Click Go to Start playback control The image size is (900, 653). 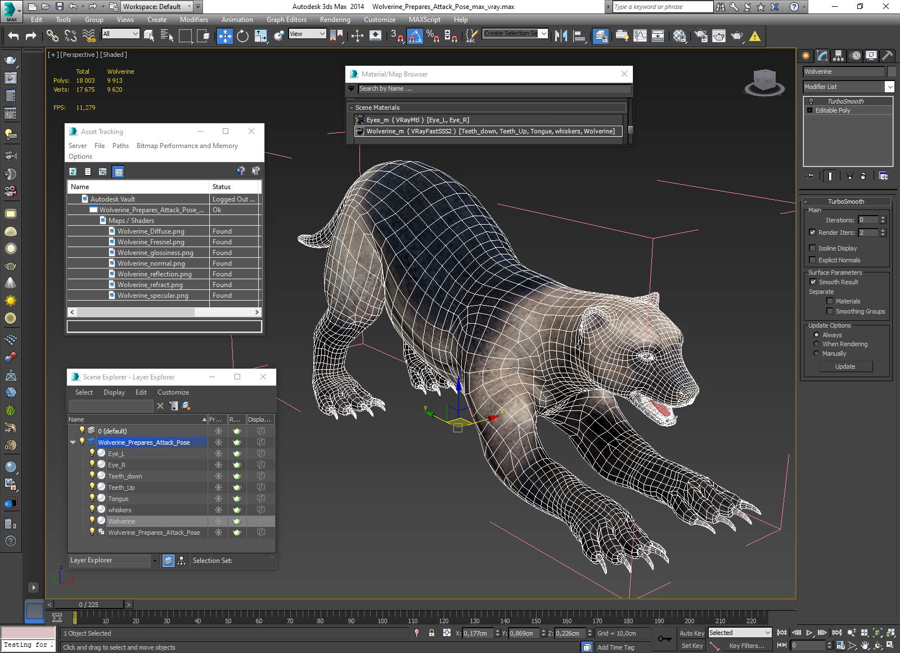pos(782,633)
